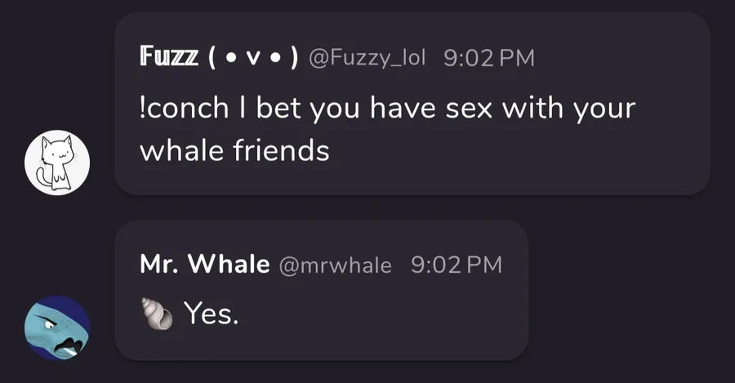Select Mr. Whale's bubble right of "Yes."
The width and height of the screenshot is (735, 383).
coord(384,313)
